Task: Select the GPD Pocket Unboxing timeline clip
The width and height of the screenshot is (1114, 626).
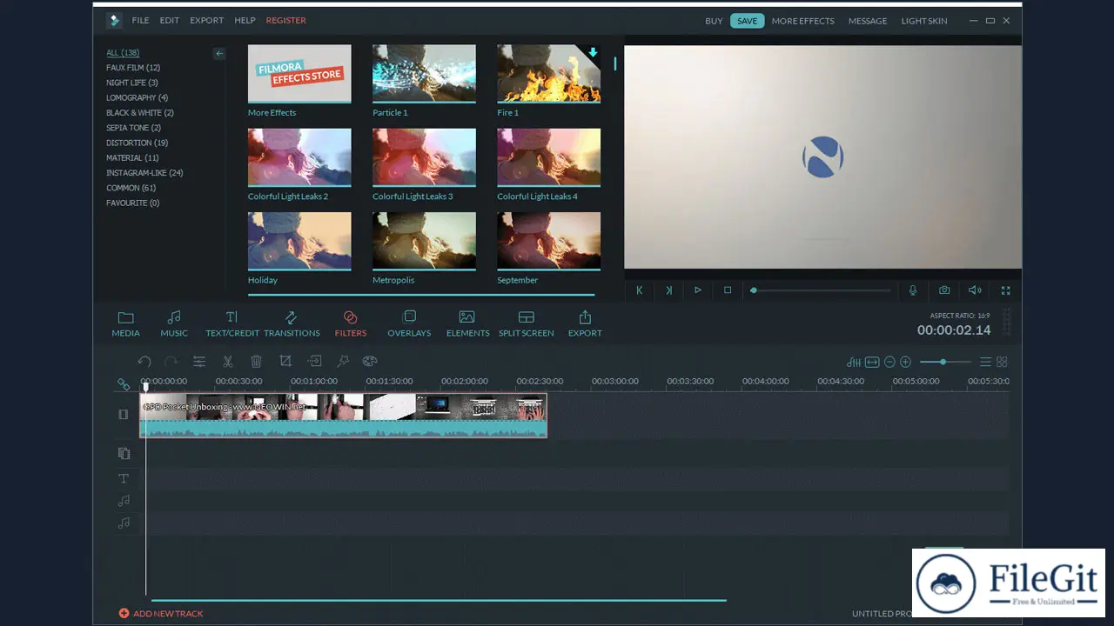Action: point(343,416)
